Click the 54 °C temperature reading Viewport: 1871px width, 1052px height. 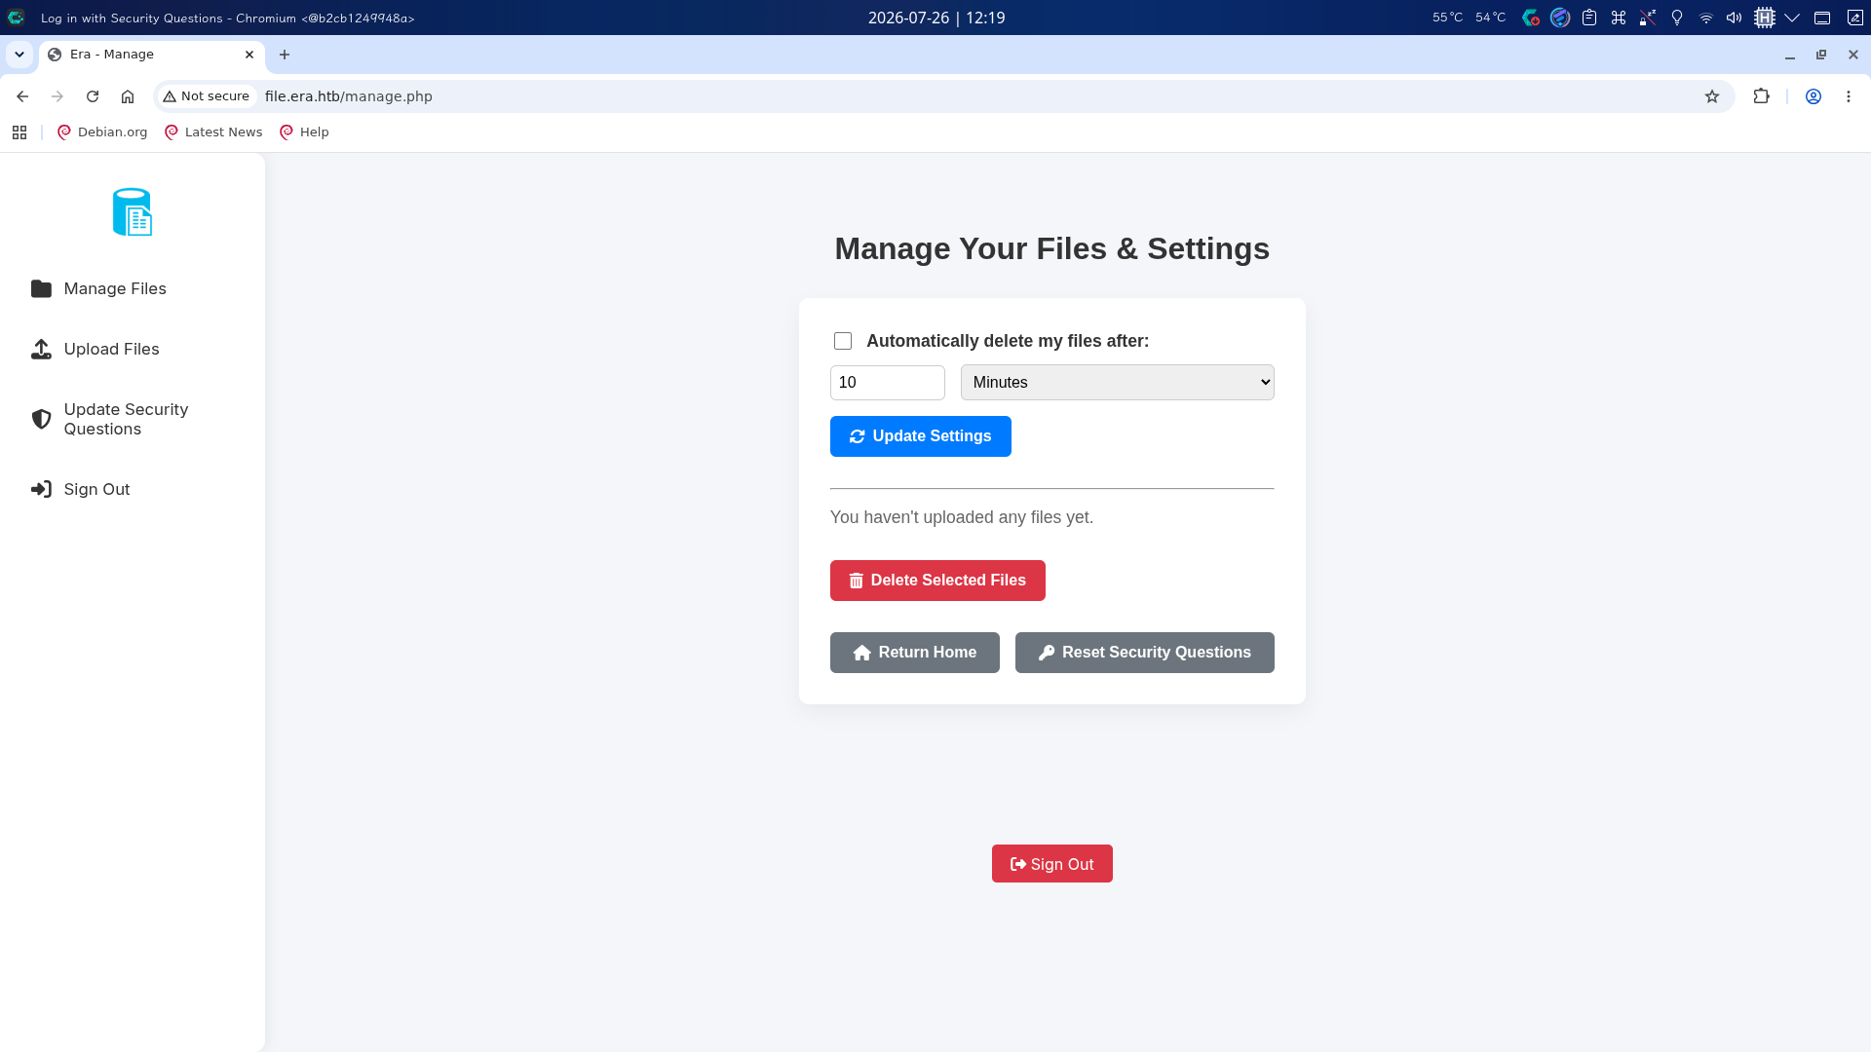coord(1491,18)
